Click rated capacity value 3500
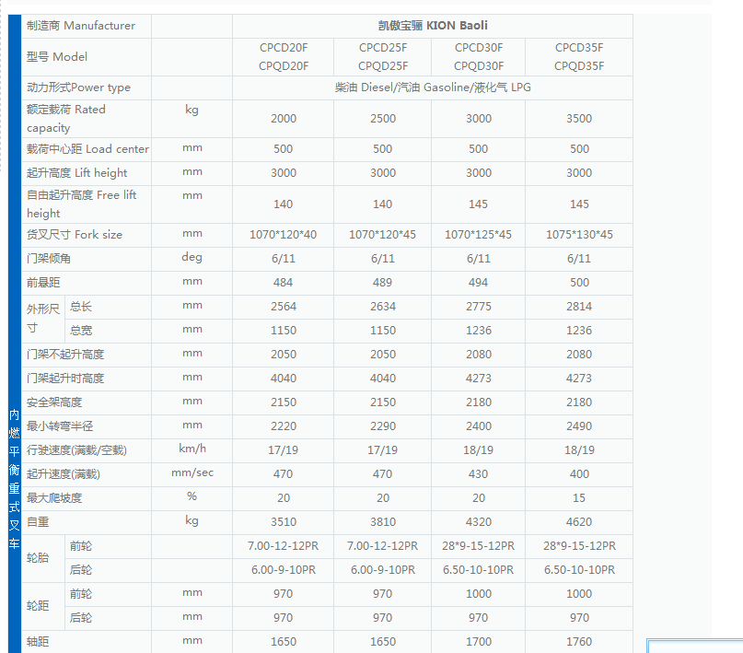The width and height of the screenshot is (743, 653). [x=579, y=119]
